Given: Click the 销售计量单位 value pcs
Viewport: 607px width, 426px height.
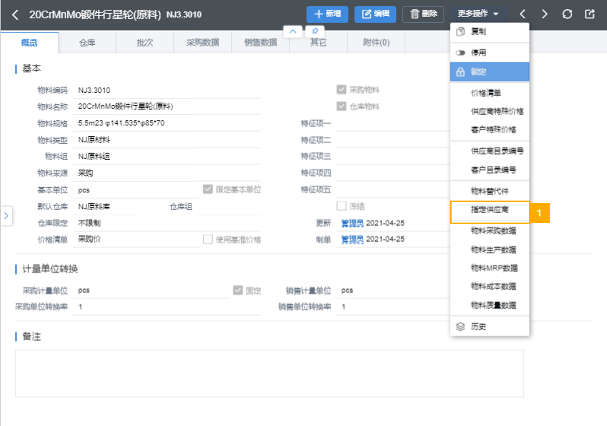Looking at the screenshot, I should coord(347,290).
